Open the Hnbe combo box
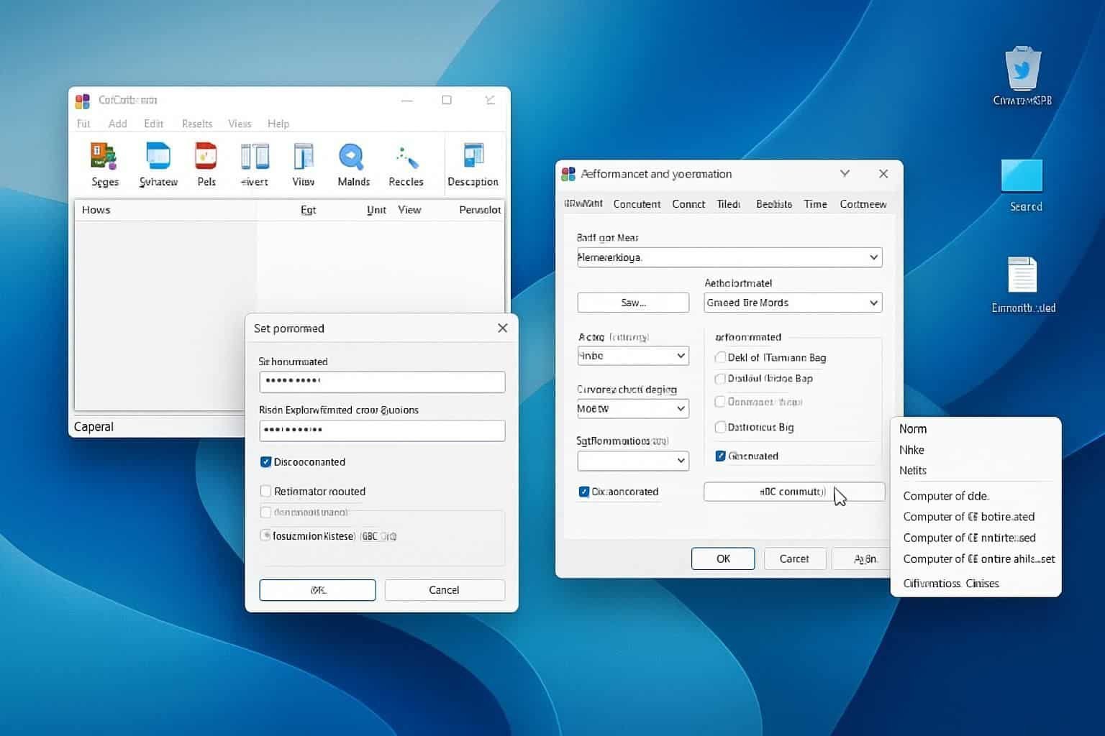The height and width of the screenshot is (736, 1105). click(x=633, y=356)
